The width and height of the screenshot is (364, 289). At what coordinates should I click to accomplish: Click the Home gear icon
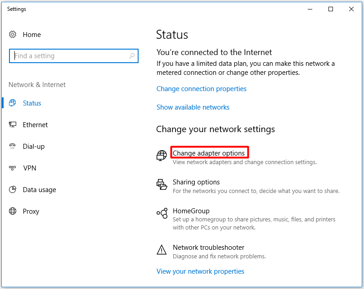click(13, 34)
